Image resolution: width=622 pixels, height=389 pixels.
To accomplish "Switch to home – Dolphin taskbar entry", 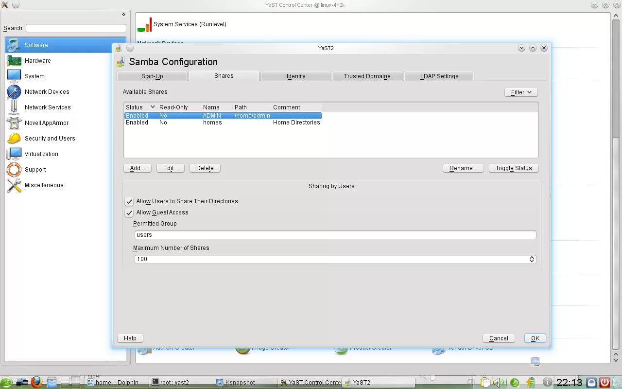I will pyautogui.click(x=116, y=383).
